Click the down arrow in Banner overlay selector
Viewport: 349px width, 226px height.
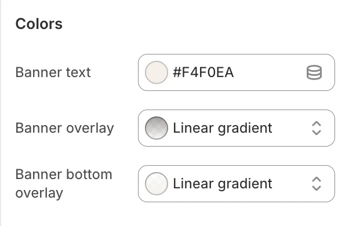[317, 132]
